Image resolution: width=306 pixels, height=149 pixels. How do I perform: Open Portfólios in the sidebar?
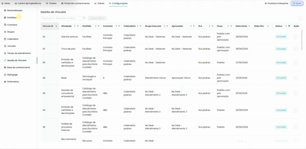pyautogui.click(x=10, y=17)
